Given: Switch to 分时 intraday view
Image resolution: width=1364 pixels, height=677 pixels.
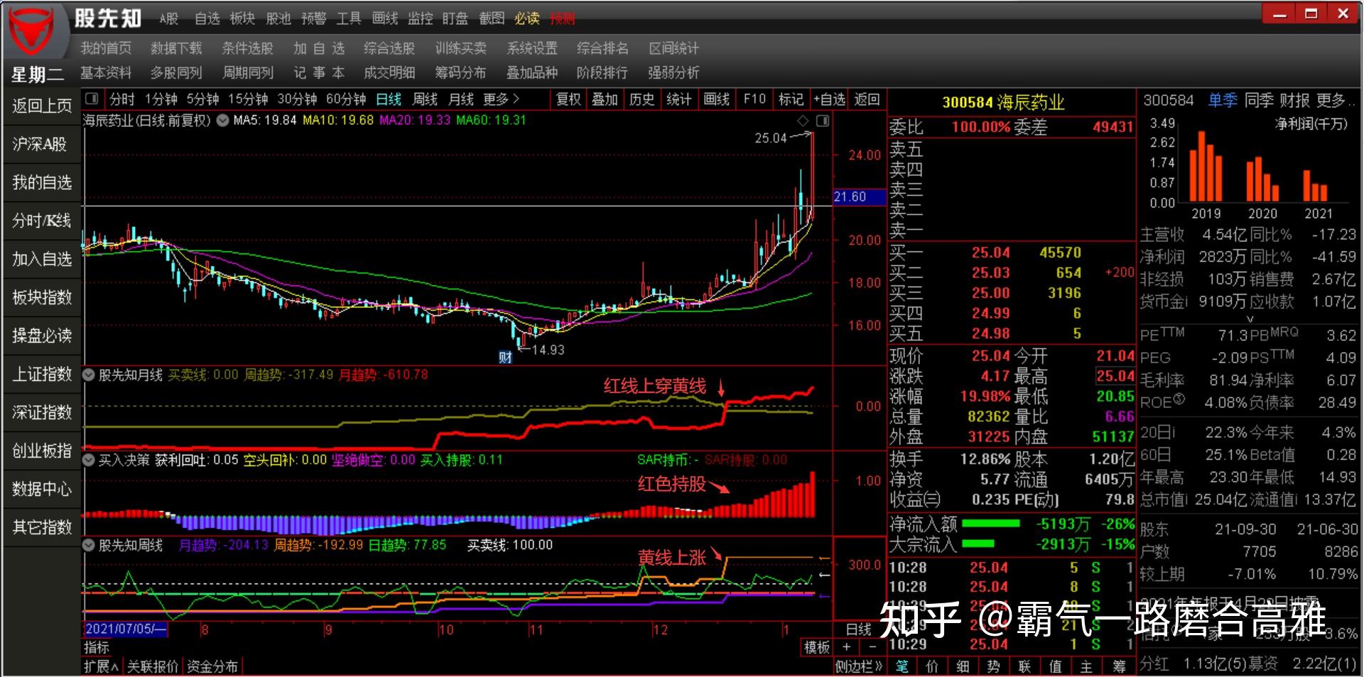Looking at the screenshot, I should (x=121, y=99).
